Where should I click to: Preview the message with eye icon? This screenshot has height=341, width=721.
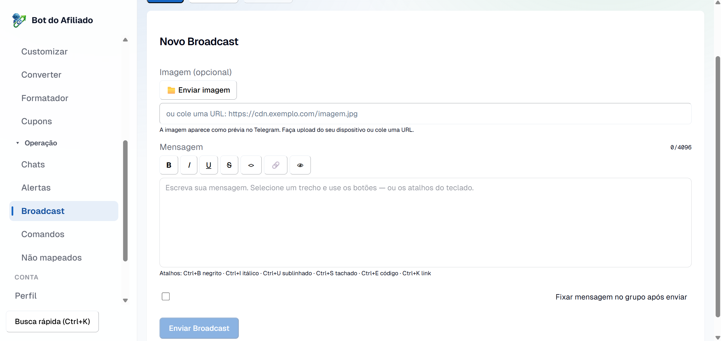[x=300, y=165]
